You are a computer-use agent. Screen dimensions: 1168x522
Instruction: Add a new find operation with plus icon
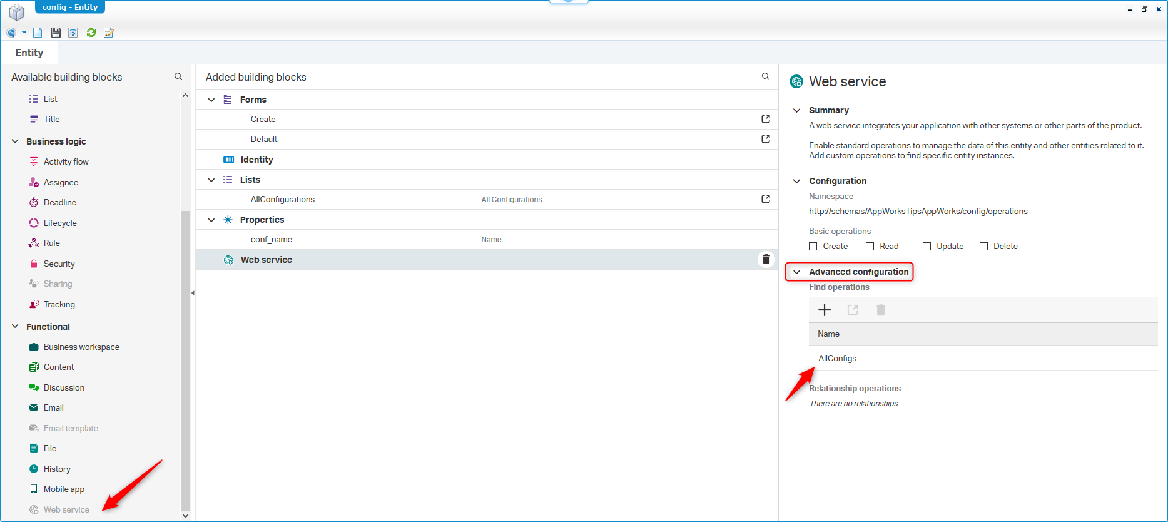tap(825, 310)
